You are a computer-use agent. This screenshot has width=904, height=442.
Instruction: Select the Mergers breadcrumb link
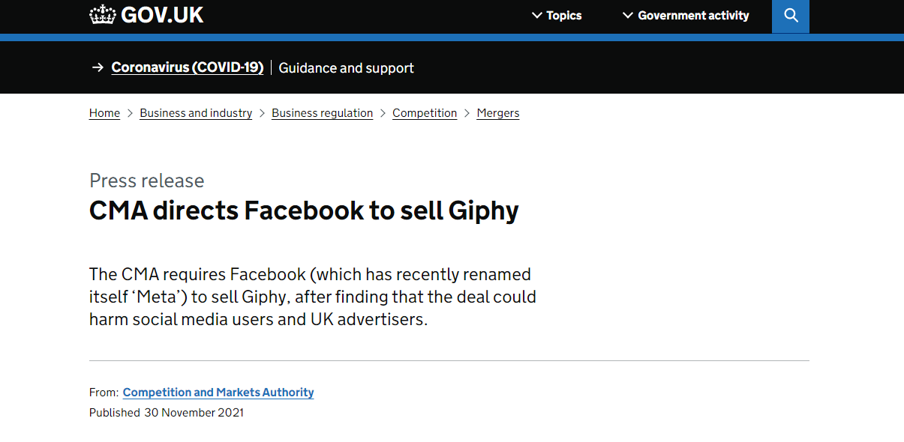tap(498, 113)
